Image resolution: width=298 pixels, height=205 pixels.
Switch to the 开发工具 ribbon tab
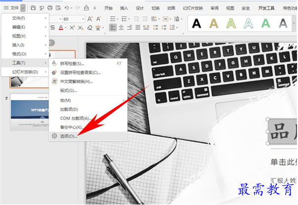(266, 8)
